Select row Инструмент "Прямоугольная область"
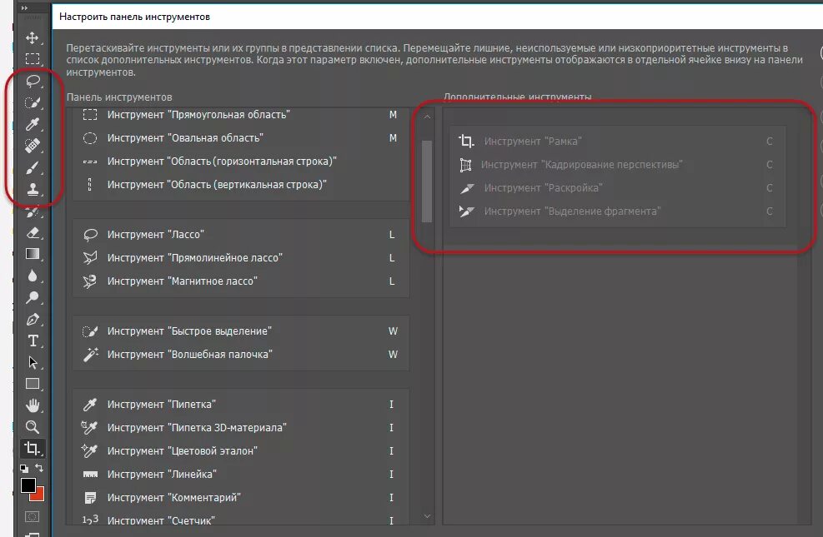 241,115
